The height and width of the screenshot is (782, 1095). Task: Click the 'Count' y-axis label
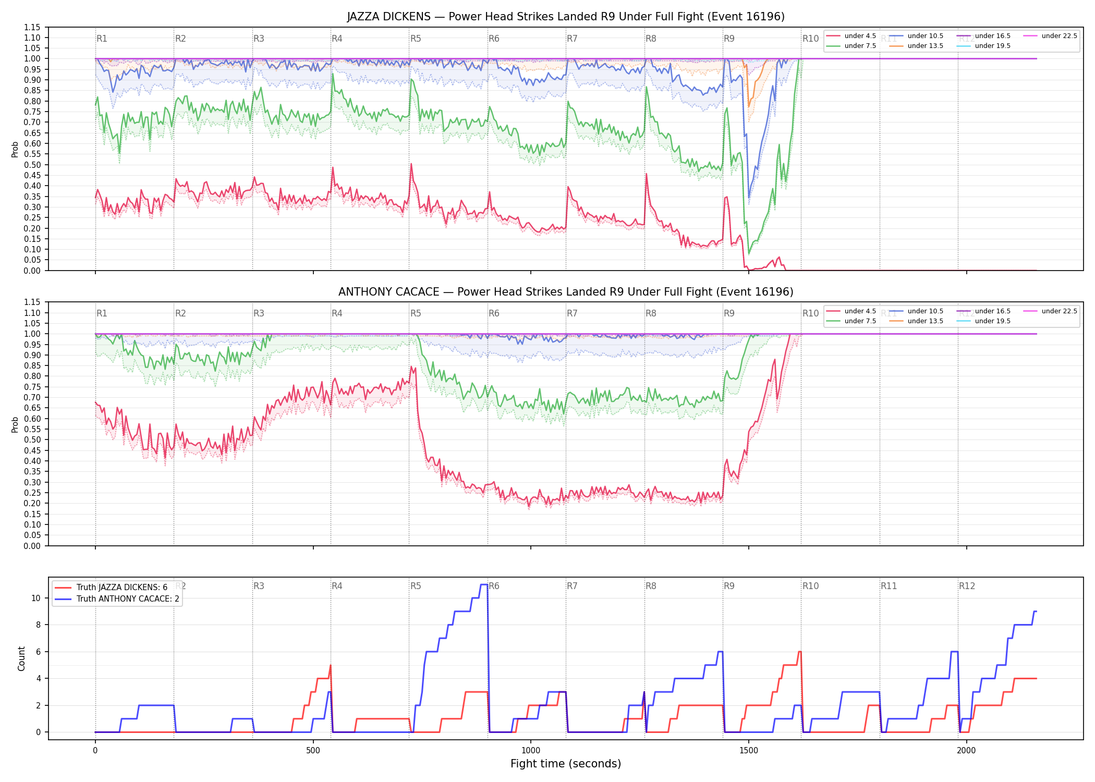click(21, 658)
